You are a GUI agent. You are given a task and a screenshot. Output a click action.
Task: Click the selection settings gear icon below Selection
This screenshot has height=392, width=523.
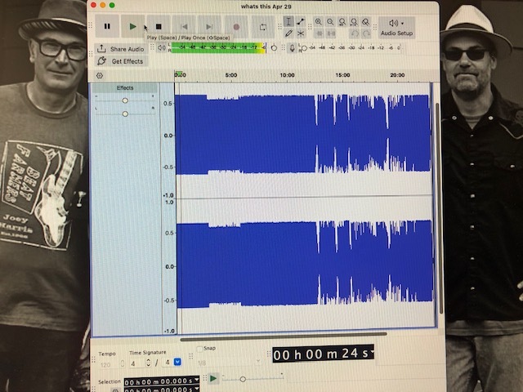[115, 390]
